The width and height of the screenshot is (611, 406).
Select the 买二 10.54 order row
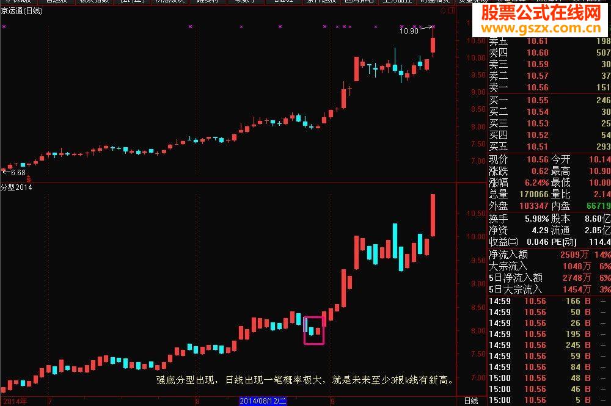[549, 112]
